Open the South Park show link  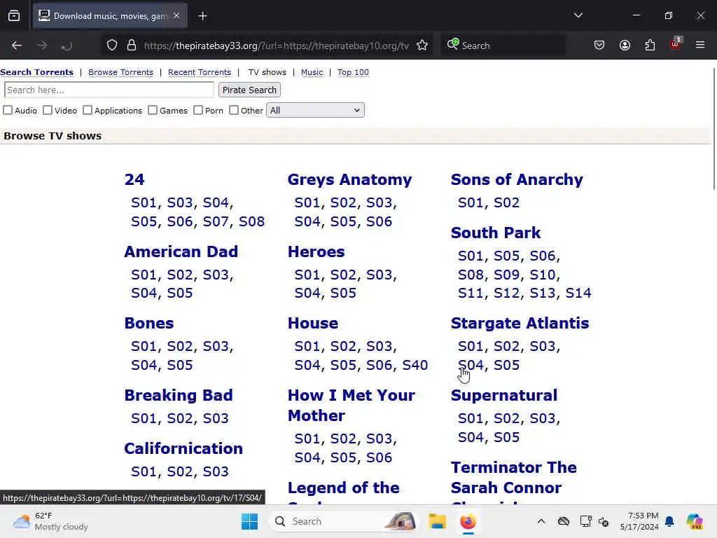pos(496,233)
